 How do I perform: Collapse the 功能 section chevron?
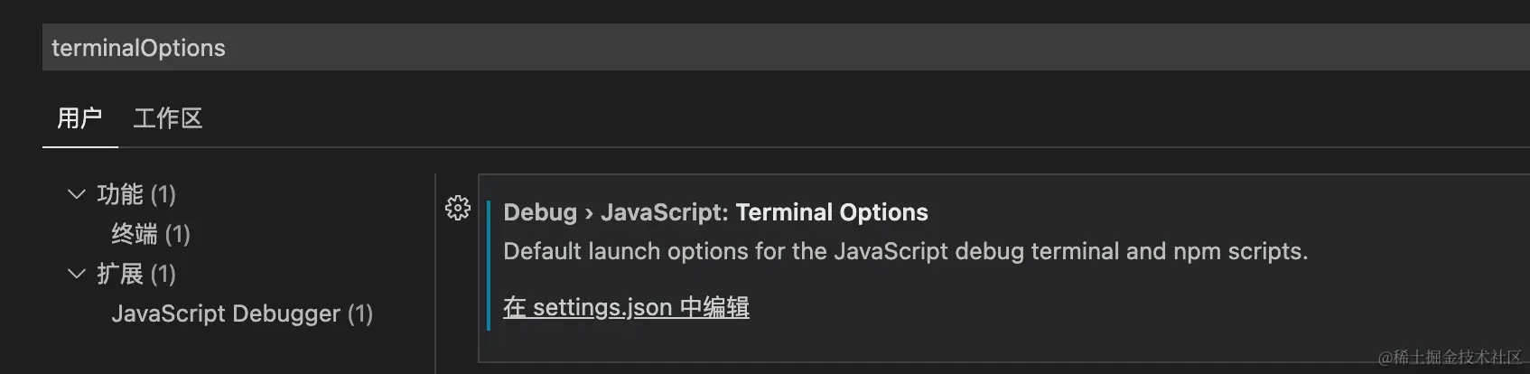pos(77,194)
